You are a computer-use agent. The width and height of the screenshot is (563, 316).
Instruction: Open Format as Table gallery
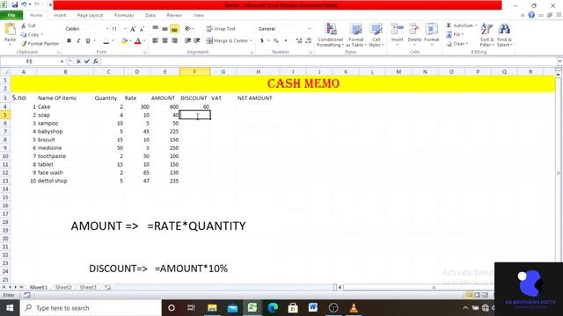point(355,35)
